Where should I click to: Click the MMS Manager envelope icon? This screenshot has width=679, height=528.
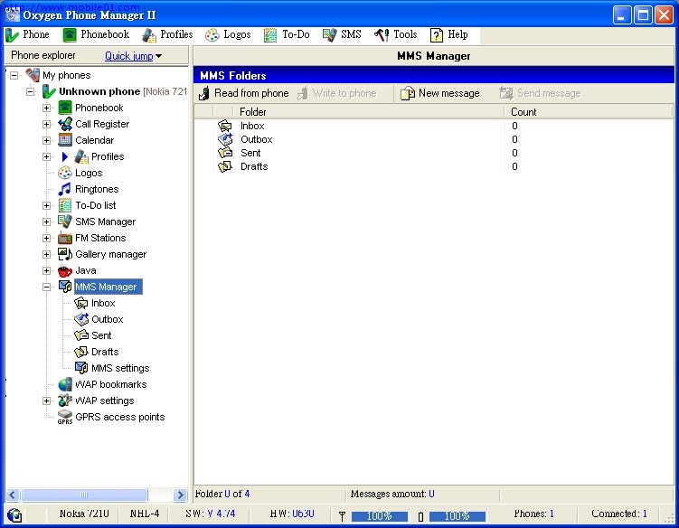65,287
